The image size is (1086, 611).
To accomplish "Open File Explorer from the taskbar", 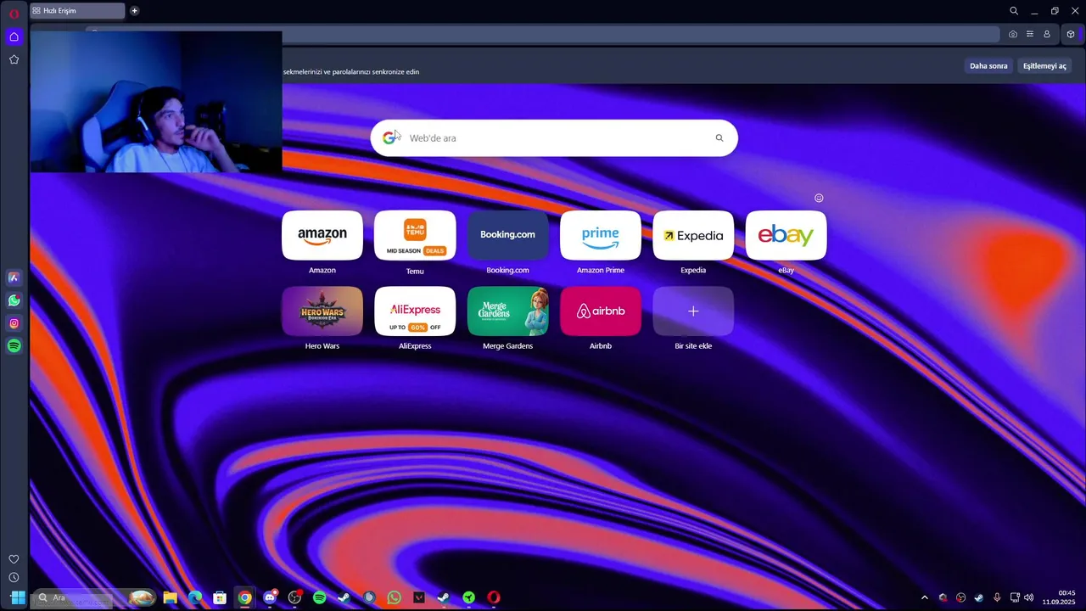I will click(x=171, y=597).
